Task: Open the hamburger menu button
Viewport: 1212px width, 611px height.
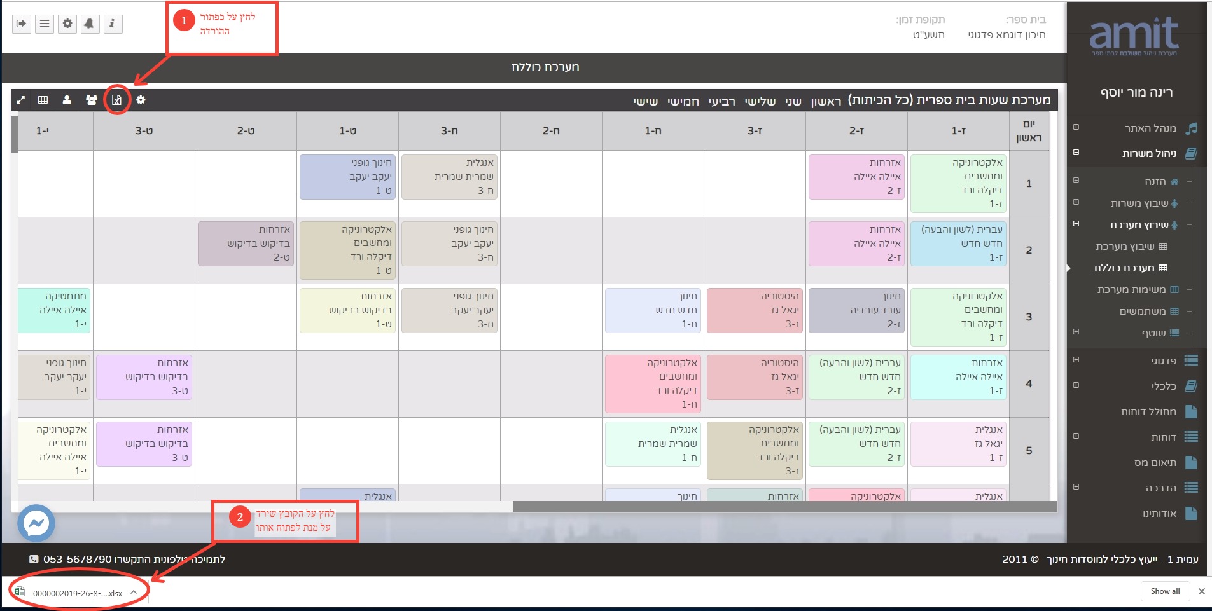Action: 45,24
